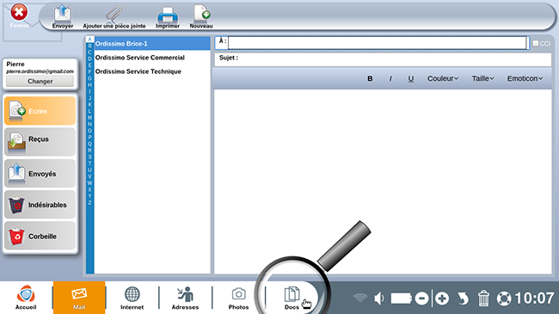The height and width of the screenshot is (314, 559).
Task: Open help lifebuoy icon
Action: click(504, 299)
